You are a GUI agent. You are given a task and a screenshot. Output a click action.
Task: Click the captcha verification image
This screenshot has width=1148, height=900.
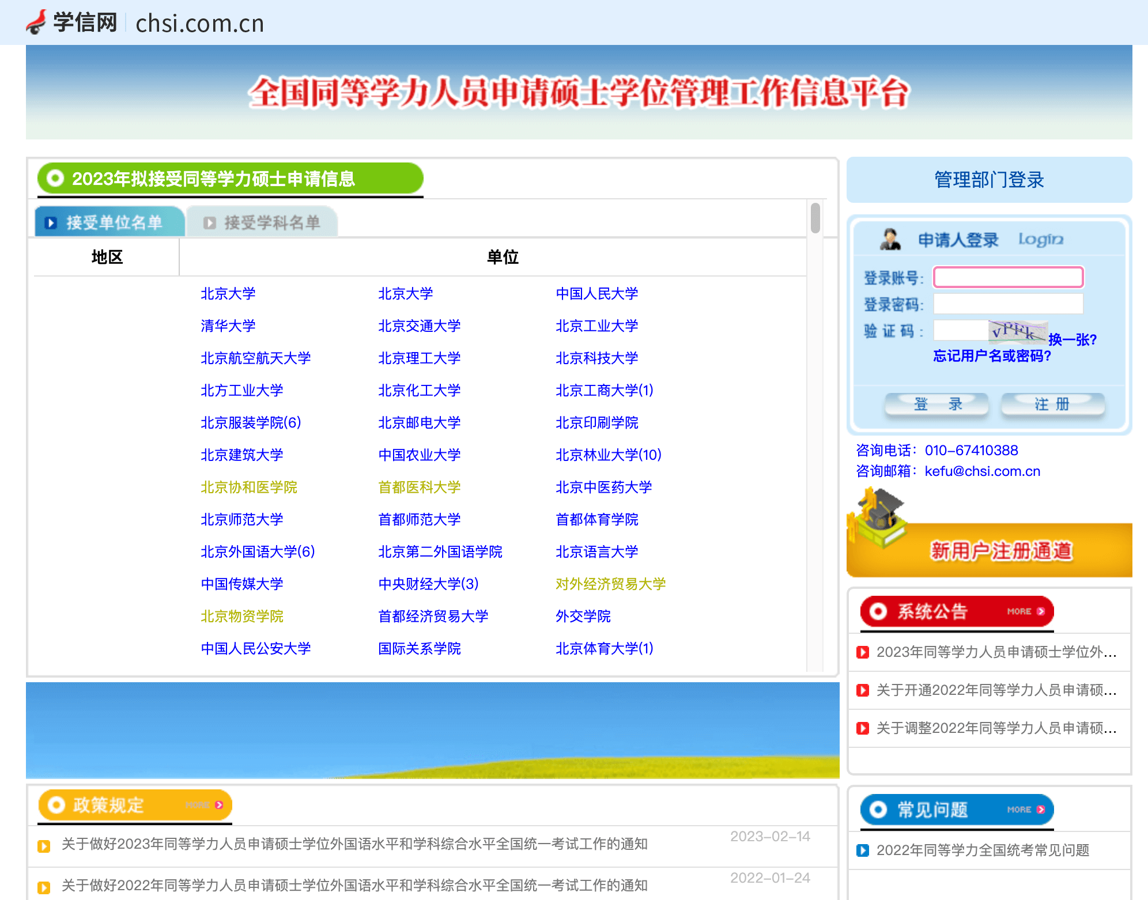pos(1018,331)
